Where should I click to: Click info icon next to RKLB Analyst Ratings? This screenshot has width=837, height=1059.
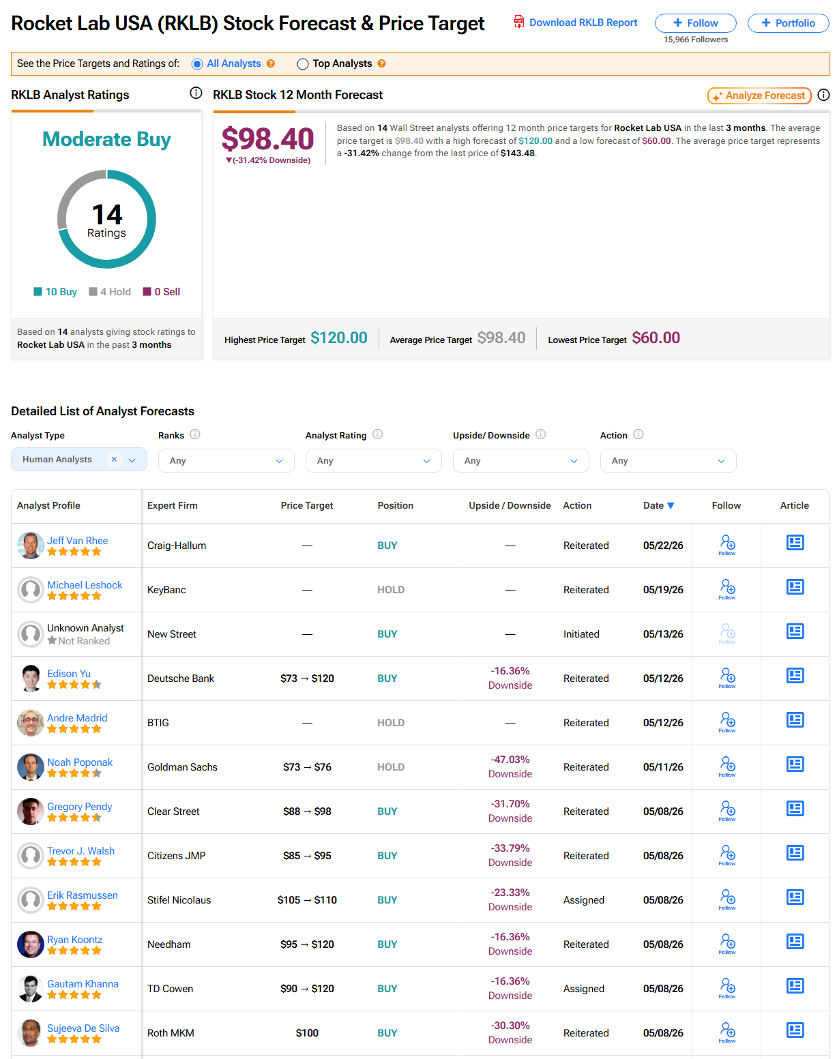click(196, 93)
